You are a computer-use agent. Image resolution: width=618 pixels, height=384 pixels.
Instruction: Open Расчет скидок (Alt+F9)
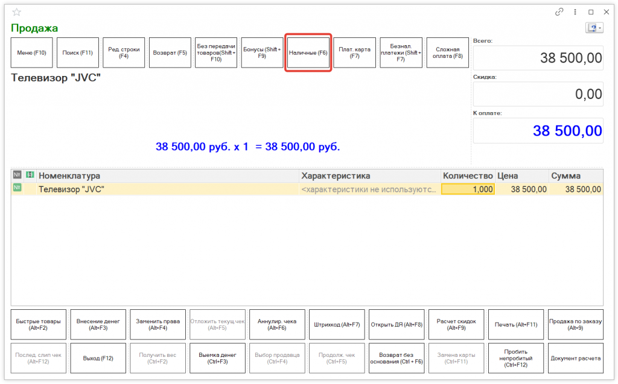tap(456, 324)
